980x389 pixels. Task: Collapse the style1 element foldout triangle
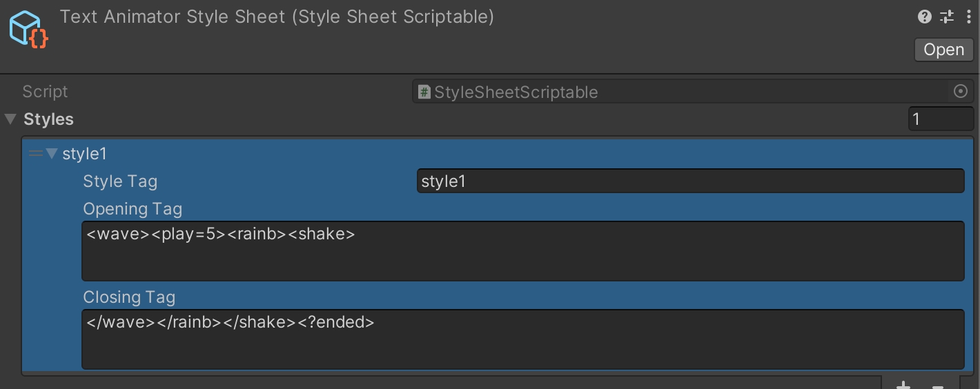(52, 154)
